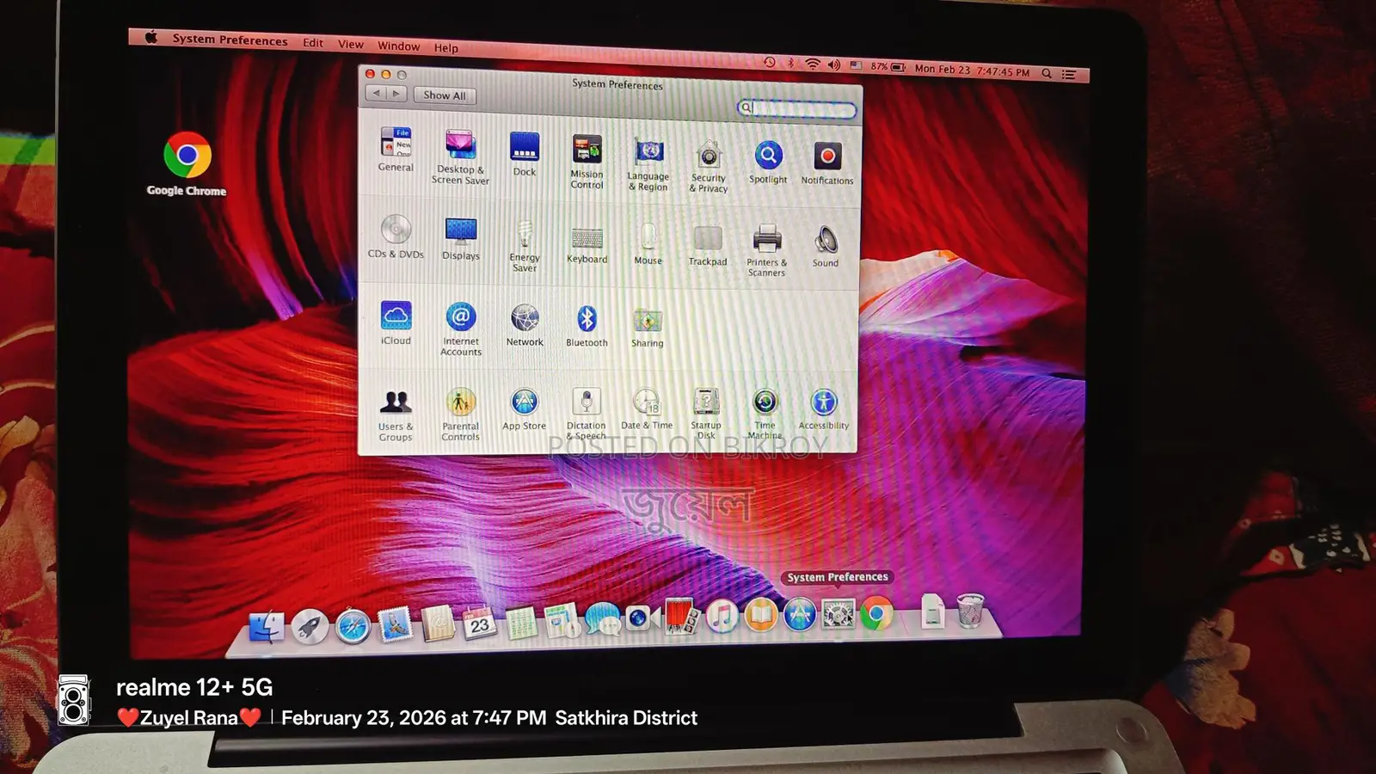1376x774 pixels.
Task: Open Messages from the Dock
Action: point(603,618)
